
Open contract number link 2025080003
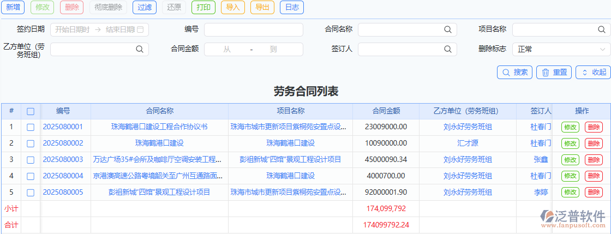coord(63,160)
